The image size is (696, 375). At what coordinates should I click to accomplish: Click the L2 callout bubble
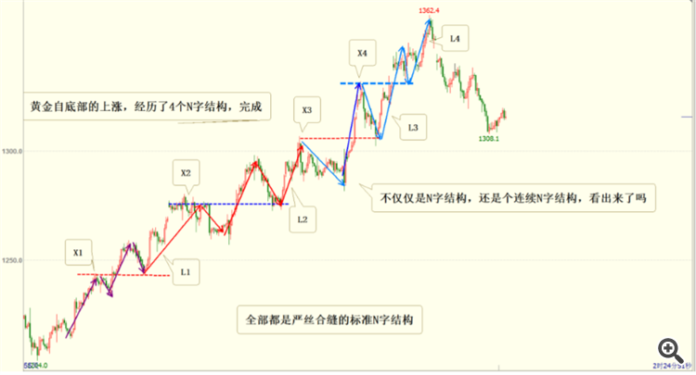(303, 219)
